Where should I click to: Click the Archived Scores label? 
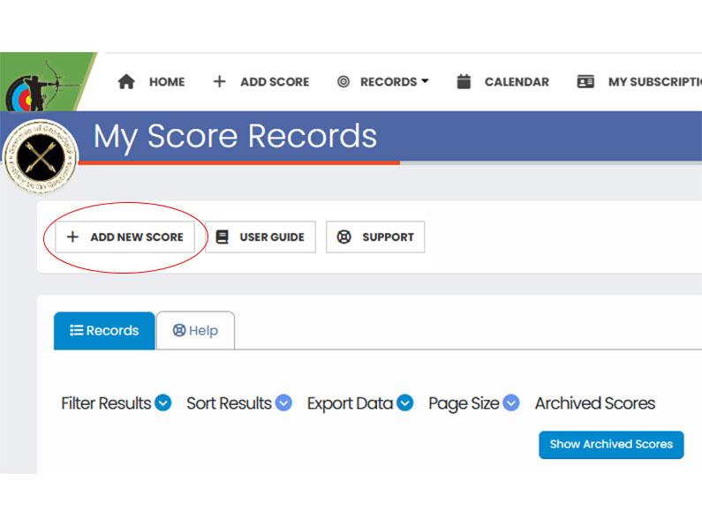(594, 403)
